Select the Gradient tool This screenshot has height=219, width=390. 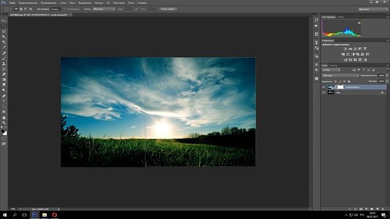[x=4, y=80]
